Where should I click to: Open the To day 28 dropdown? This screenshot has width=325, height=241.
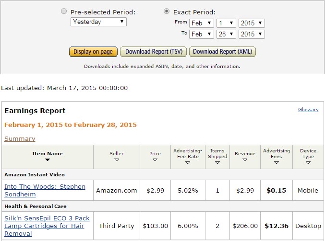coord(226,34)
